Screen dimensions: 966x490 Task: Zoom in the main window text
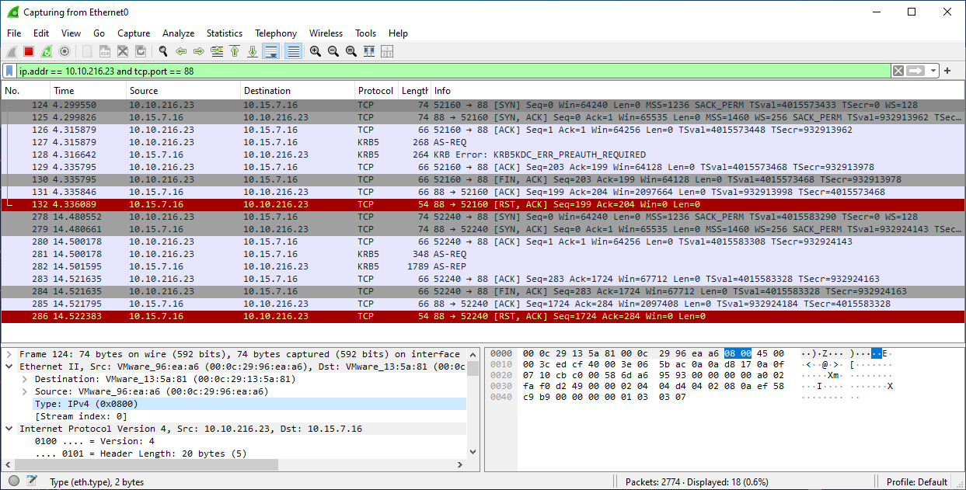(316, 51)
